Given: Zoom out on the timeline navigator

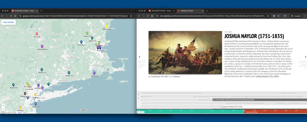Looking at the screenshot, I should coord(139,98).
